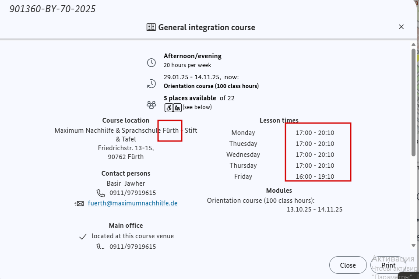Click the phone icon under Main office

[x=101, y=247]
